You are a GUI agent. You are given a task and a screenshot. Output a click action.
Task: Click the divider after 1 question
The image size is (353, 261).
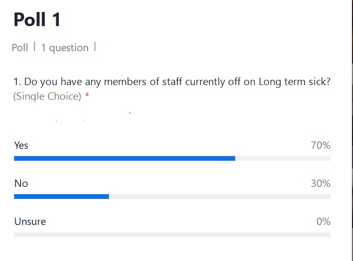[95, 46]
